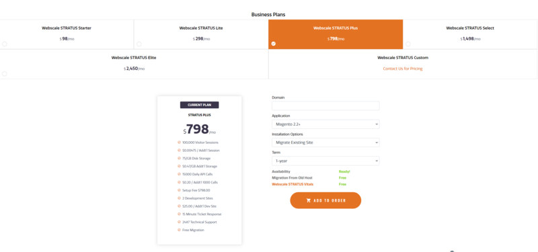538x252 pixels.
Task: Click the green Ready! availability status
Action: point(344,171)
